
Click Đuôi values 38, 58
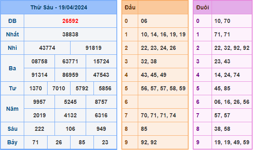click(222, 129)
